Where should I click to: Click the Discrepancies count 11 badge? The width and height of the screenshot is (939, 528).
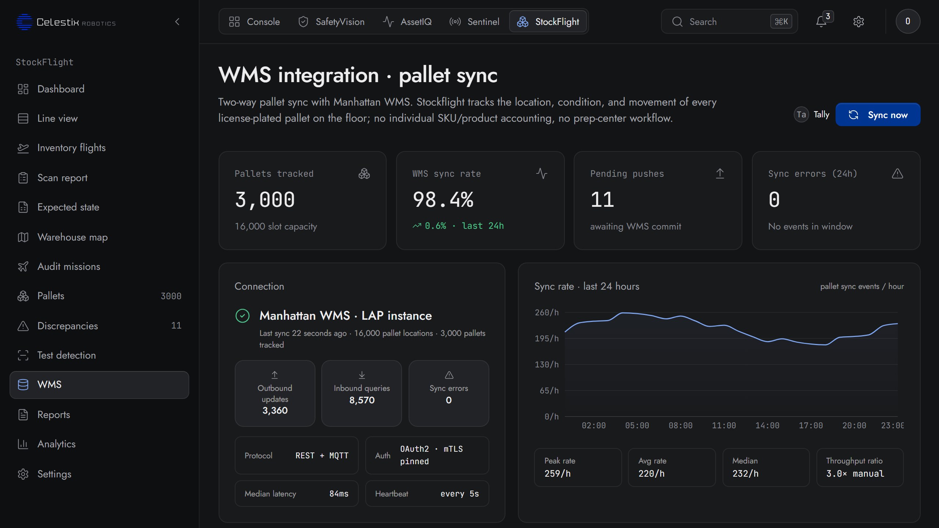pyautogui.click(x=176, y=326)
